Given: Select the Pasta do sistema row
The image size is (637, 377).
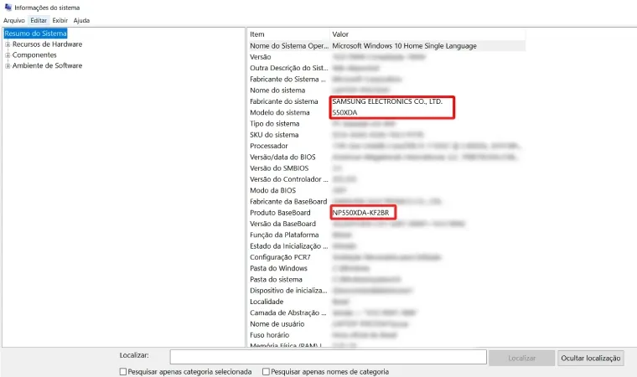Looking at the screenshot, I should click(386, 280).
